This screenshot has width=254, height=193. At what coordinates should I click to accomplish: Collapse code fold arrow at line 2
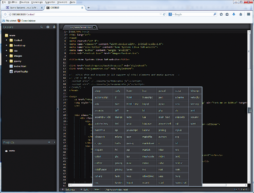[x=67, y=35]
